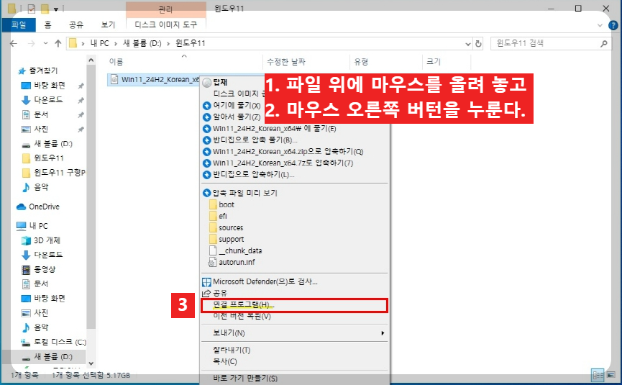Choose 잘라내기(T) in context menu

232,350
